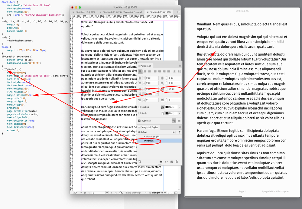
Task: Click the open-in-Bridge circular status icon
Action: (121, 193)
